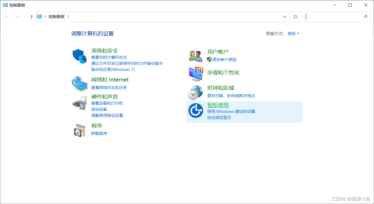Open the Clock and Region globe-clock icon

pyautogui.click(x=195, y=93)
